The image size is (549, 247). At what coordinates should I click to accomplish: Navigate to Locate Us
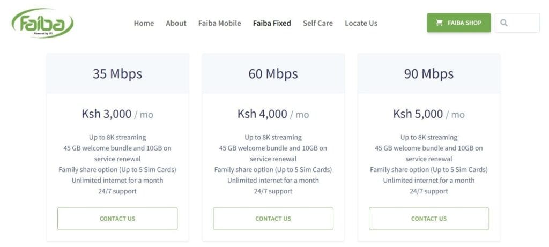point(361,23)
